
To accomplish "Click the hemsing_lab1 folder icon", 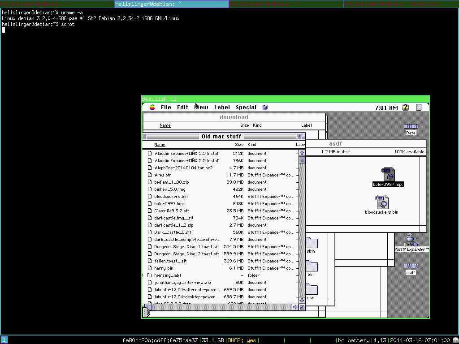I will pyautogui.click(x=150, y=275).
